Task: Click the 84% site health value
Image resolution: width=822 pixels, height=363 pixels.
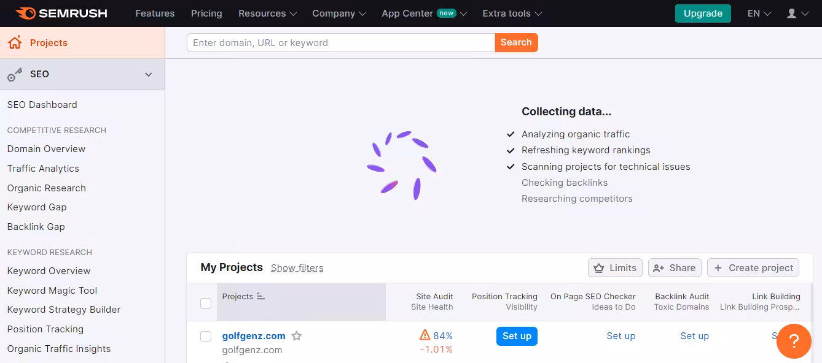Action: click(443, 336)
